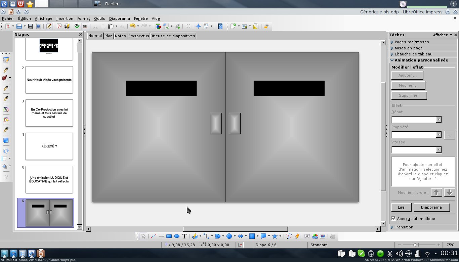Viewport: 459px width, 262px height.
Task: Click the Export as PDF icon
Action: pos(59,26)
